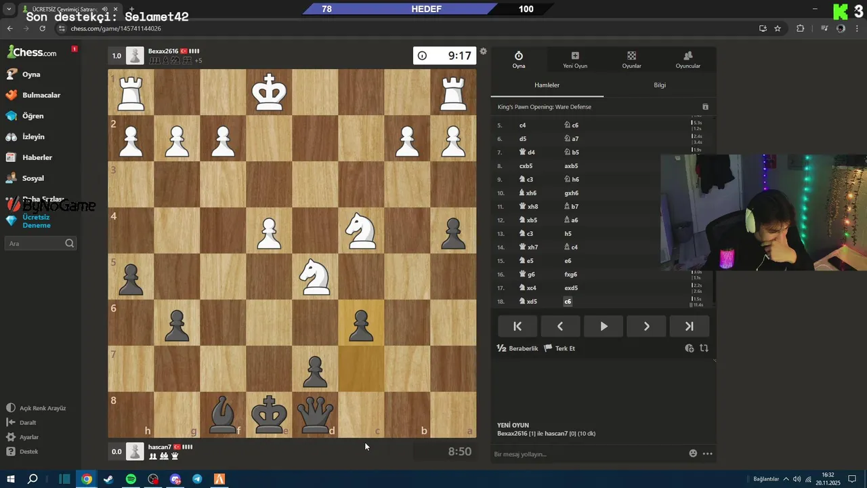
Task: Focus the Ara search field
Action: click(x=41, y=243)
